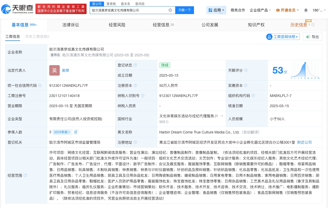Viewport: 328px width, 208px height.
Task: Select the 查关系 search tab
Action: (x=125, y=4)
